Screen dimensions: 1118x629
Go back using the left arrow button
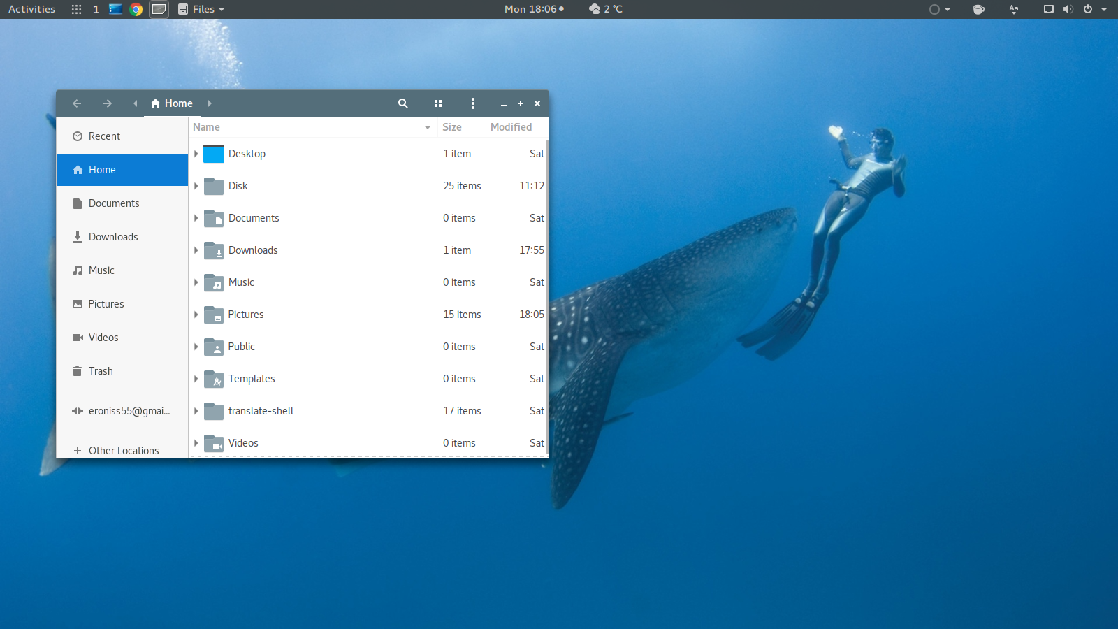77,103
